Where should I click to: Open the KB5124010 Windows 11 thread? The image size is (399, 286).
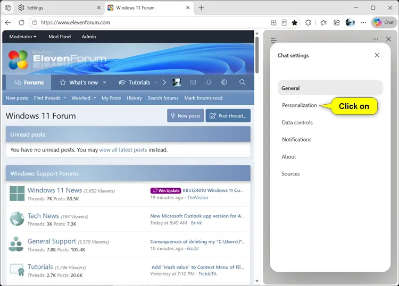(x=213, y=190)
